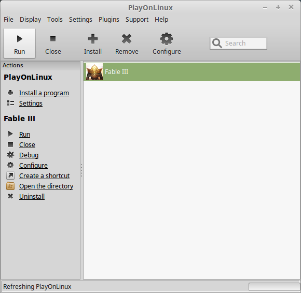
Task: Open sidebar Configure link for Fable III
Action: 33,166
